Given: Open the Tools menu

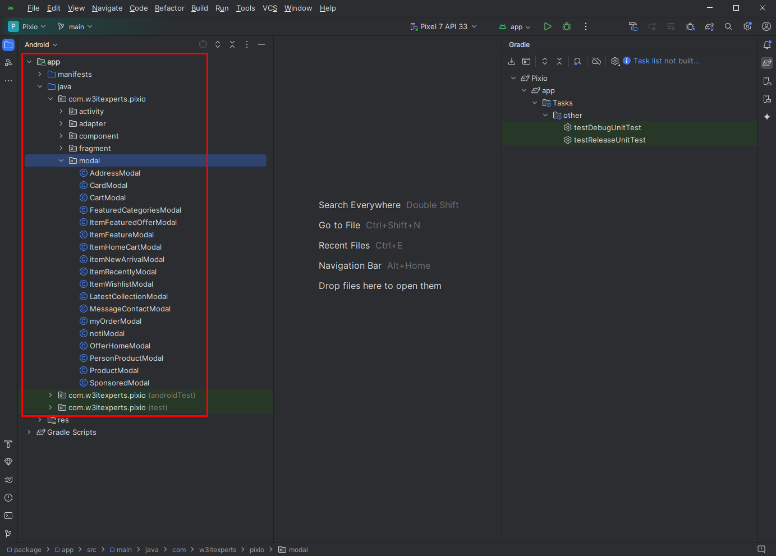Looking at the screenshot, I should (x=246, y=8).
